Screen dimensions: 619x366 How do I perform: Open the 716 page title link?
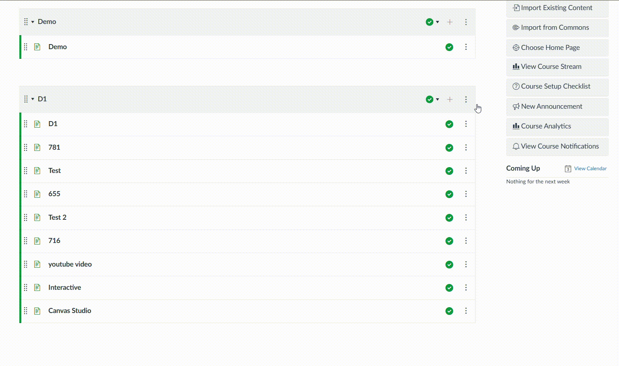[54, 241]
